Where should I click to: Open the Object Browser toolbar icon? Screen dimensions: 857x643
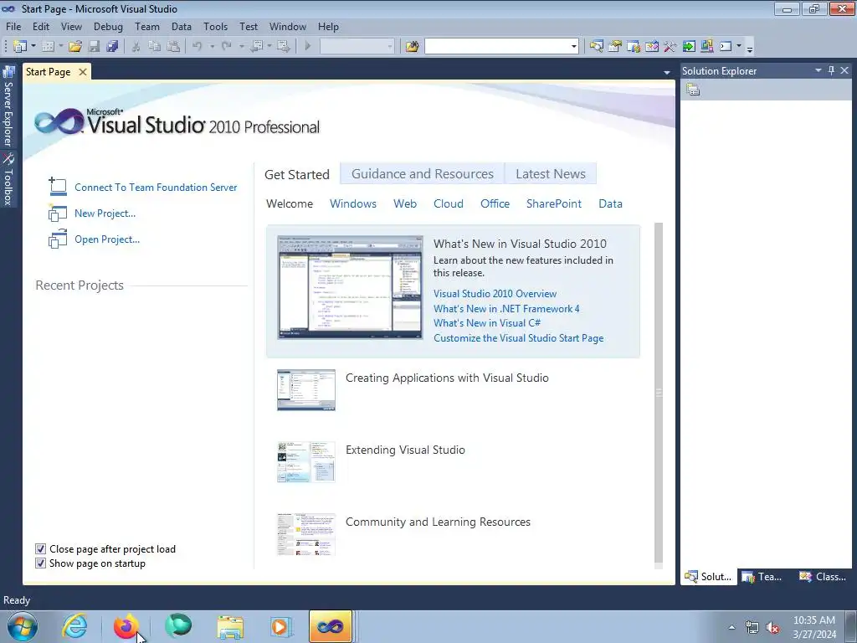point(651,47)
